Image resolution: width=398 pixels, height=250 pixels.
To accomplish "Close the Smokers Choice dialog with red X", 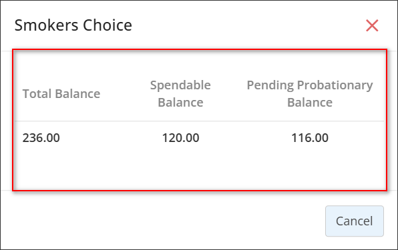I will [372, 25].
